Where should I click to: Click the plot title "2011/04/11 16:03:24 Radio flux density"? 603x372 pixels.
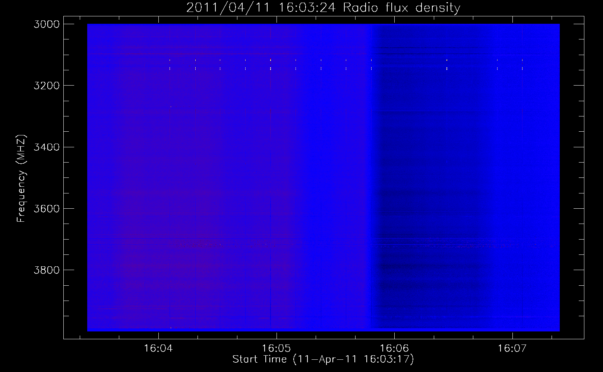pyautogui.click(x=323, y=8)
